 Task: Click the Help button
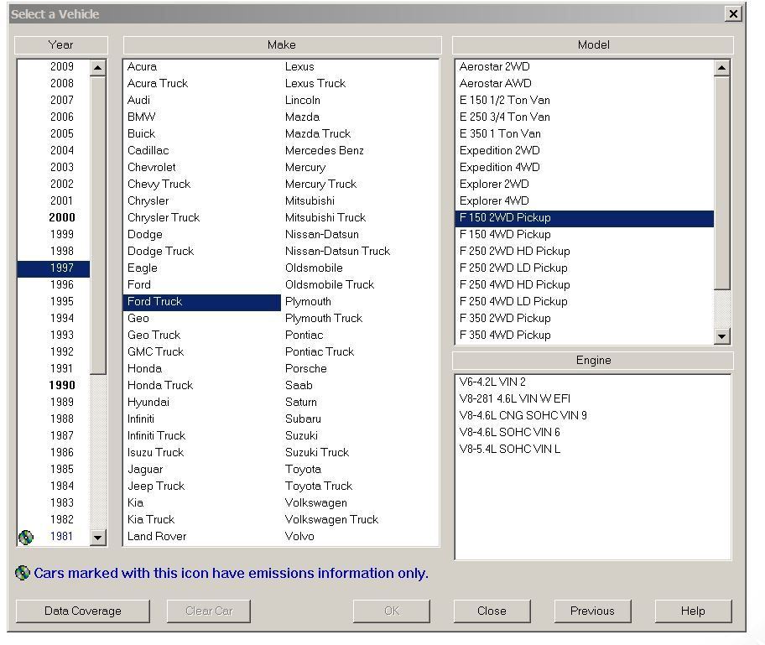click(693, 611)
